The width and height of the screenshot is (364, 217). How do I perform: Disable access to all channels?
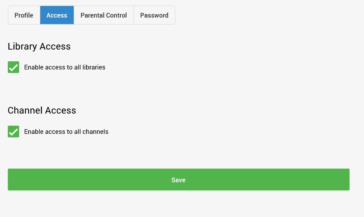[x=14, y=132]
